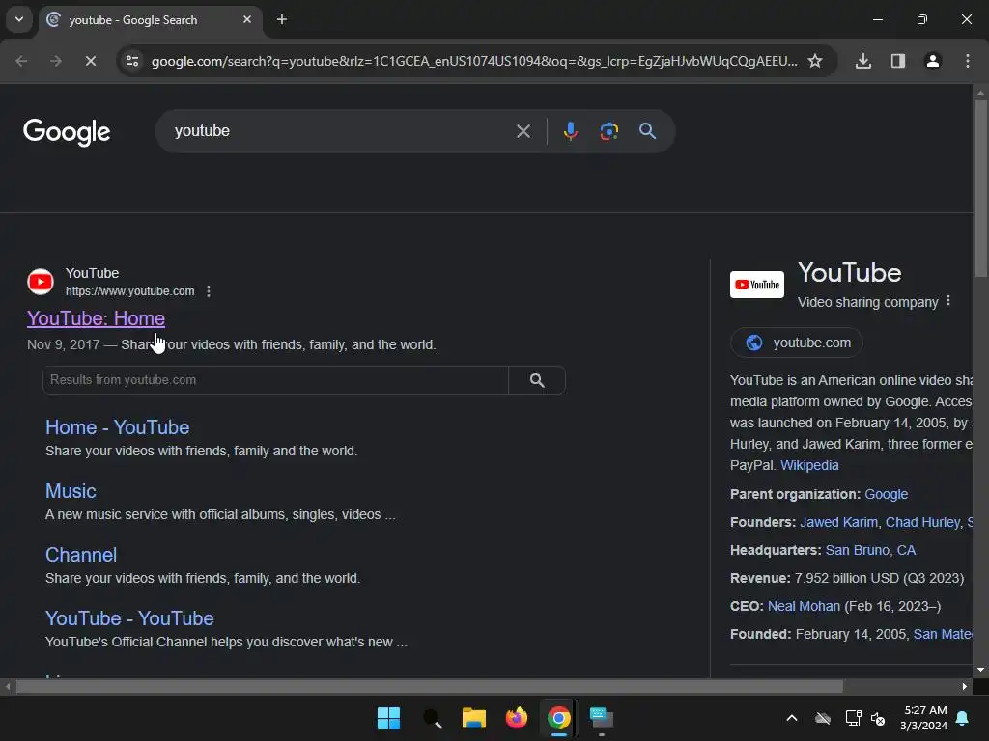Viewport: 989px width, 741px height.
Task: Open File Explorer from taskbar
Action: [x=473, y=718]
